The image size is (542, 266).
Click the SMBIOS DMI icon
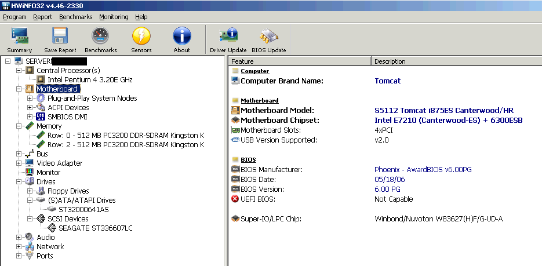[41, 116]
